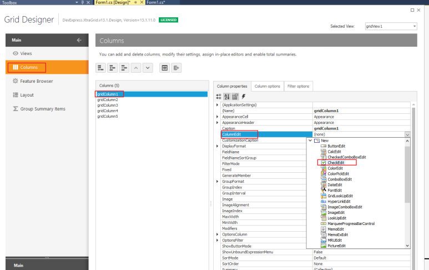Move selected column up with arrow button
429x270 pixels.
136,68
